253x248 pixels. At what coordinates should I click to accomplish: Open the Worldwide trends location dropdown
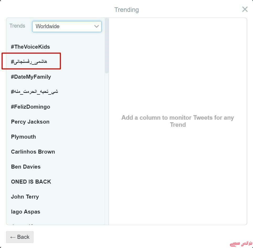pos(67,27)
